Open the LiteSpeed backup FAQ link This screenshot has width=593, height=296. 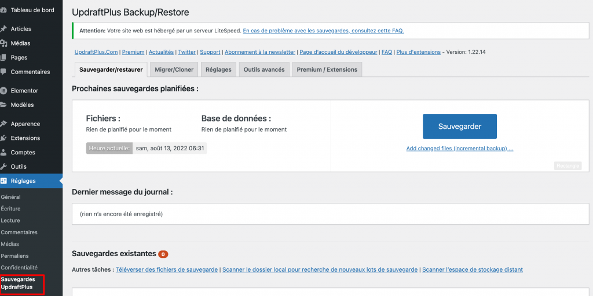tap(323, 31)
